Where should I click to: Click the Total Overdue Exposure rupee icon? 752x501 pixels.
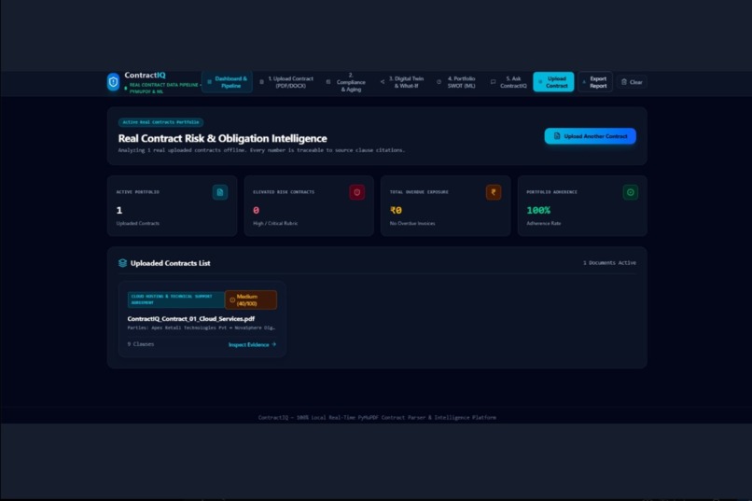click(494, 192)
